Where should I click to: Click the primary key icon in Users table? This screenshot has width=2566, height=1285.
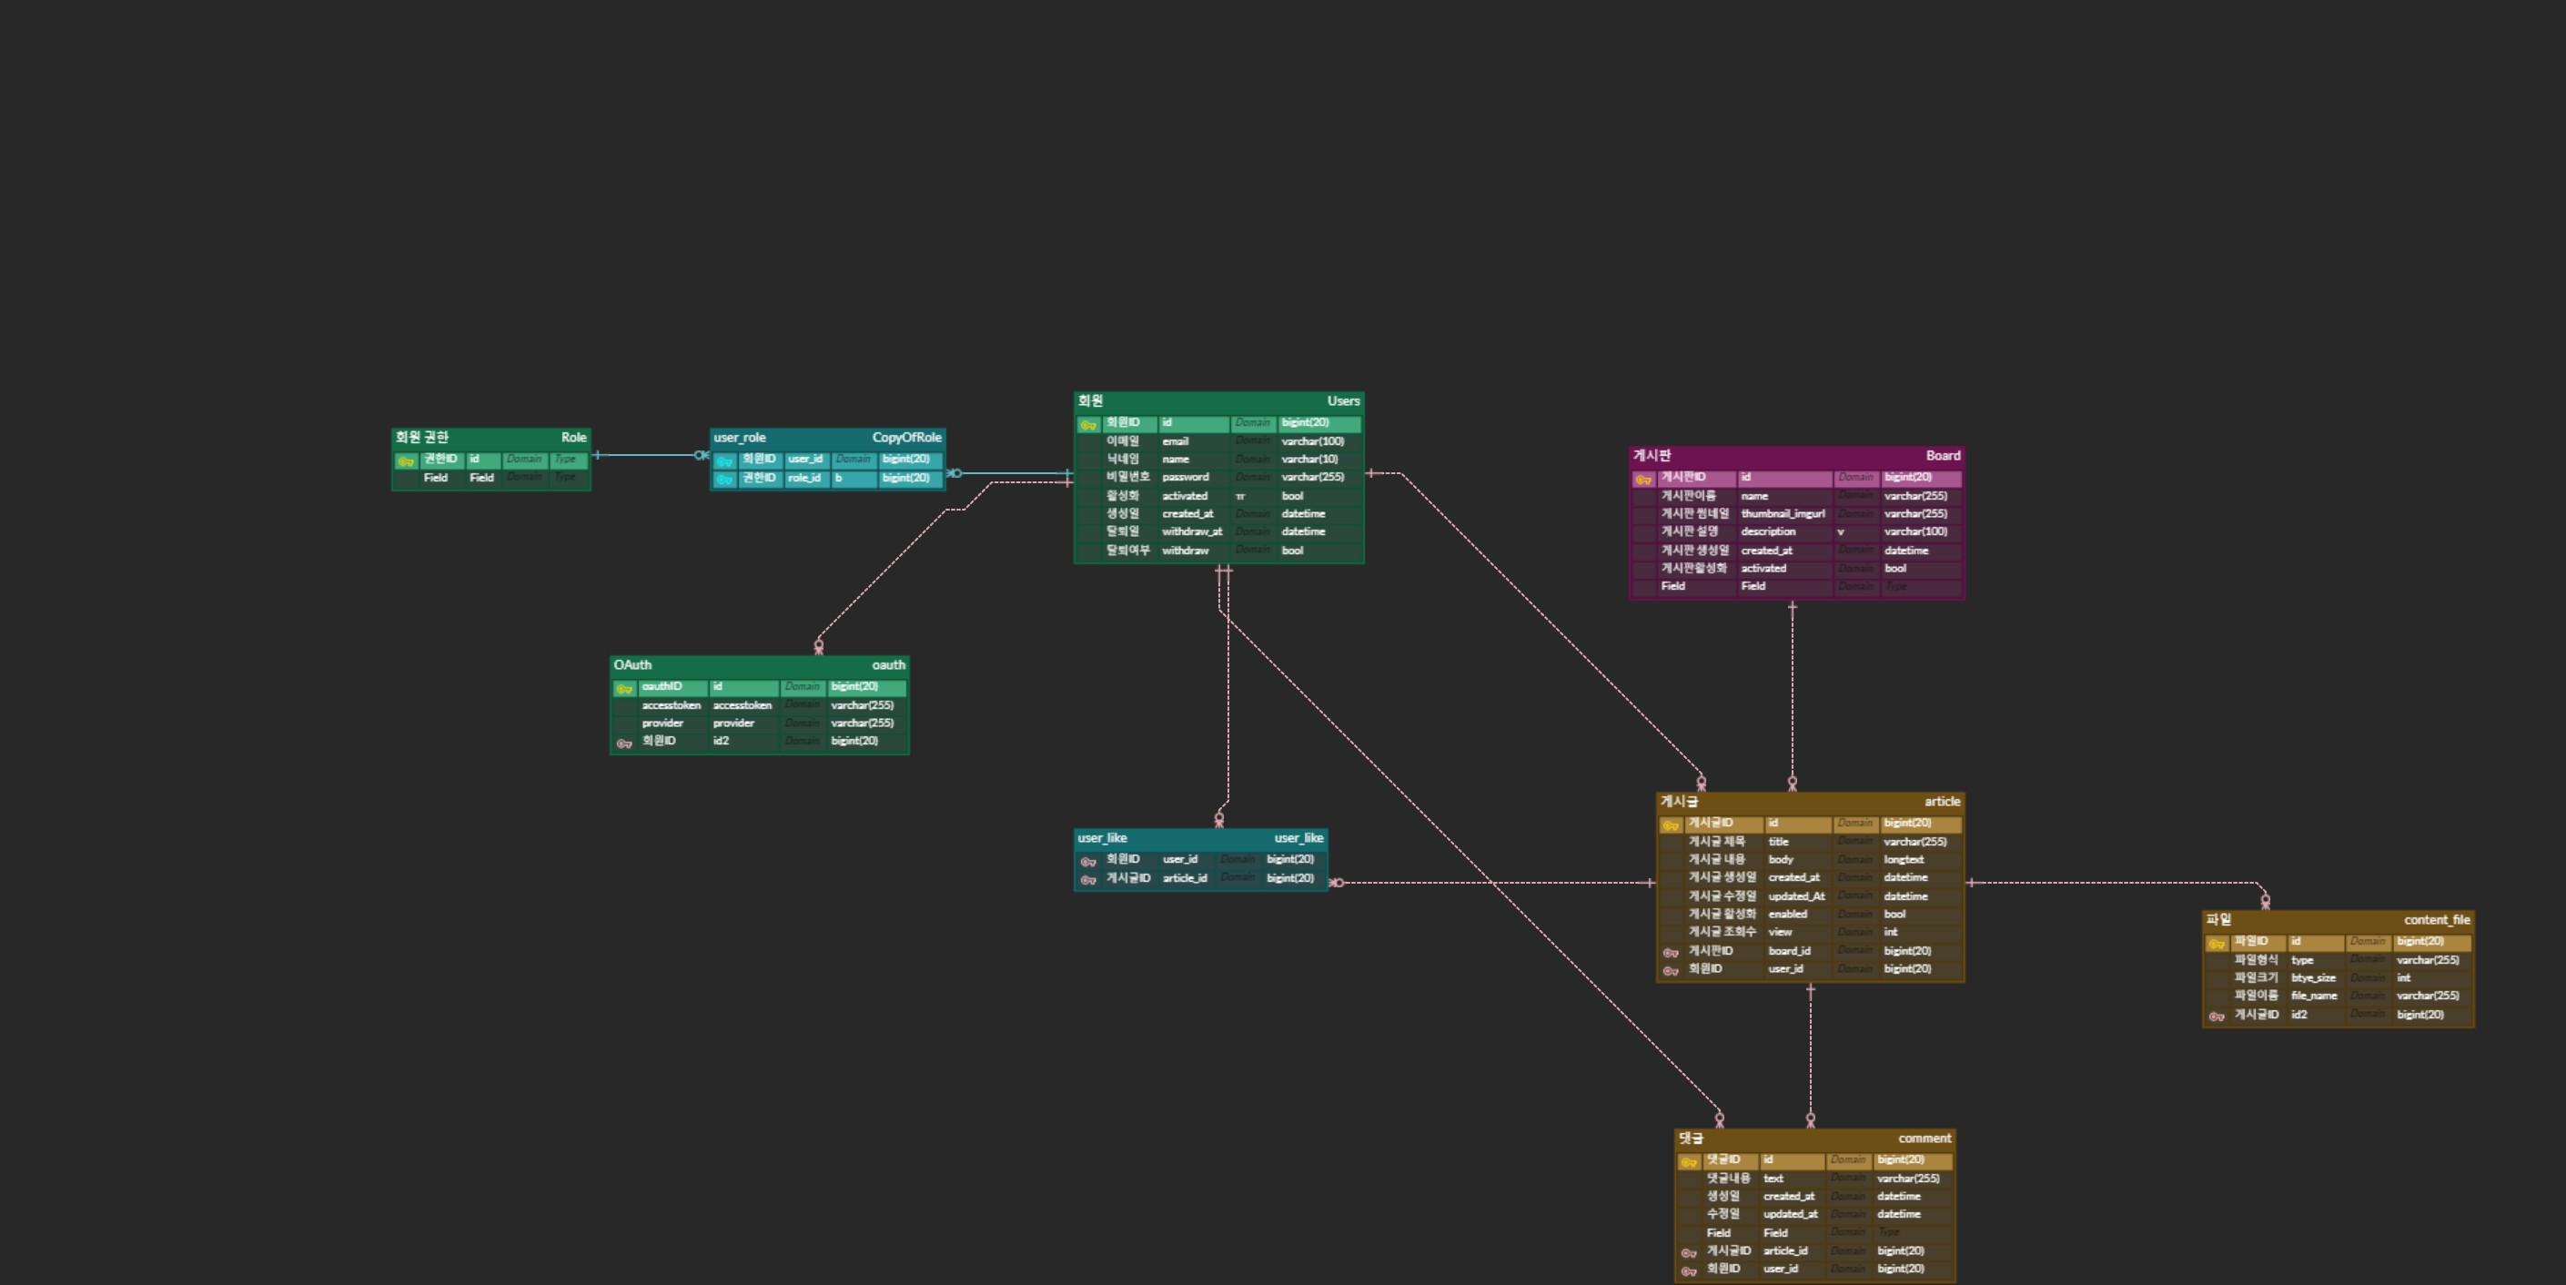tap(1087, 425)
